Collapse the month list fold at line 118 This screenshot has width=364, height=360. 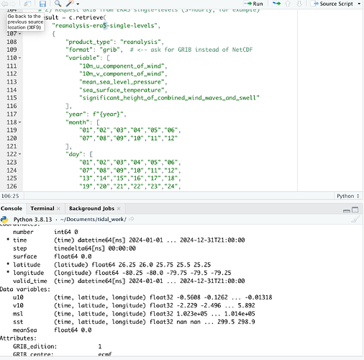20,122
